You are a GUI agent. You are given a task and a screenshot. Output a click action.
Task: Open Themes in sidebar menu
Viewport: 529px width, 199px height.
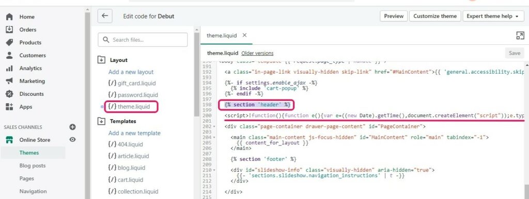(29, 153)
